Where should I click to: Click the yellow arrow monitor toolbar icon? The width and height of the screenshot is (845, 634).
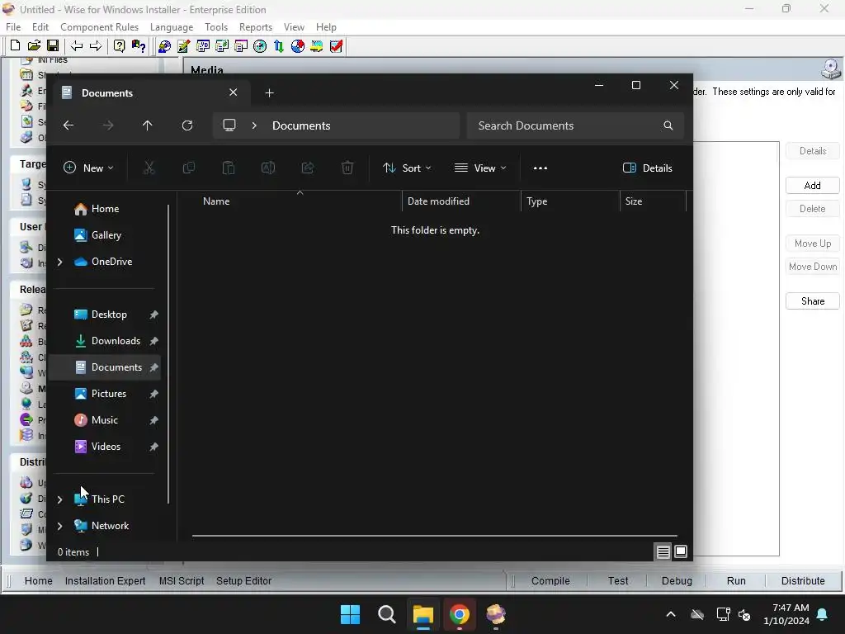tap(317, 46)
